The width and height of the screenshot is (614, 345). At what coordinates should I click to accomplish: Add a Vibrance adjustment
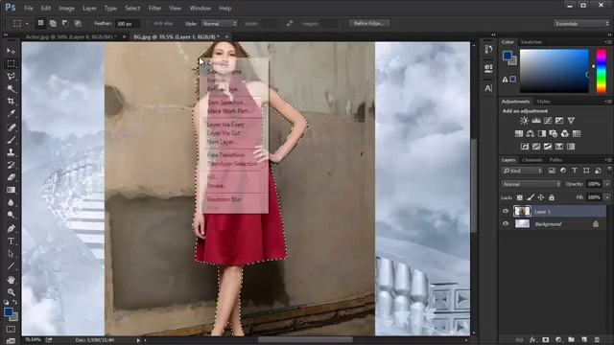coord(571,121)
